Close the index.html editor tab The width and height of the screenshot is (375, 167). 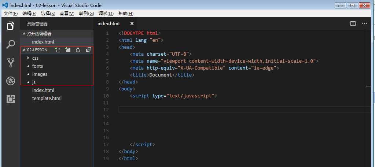point(132,23)
